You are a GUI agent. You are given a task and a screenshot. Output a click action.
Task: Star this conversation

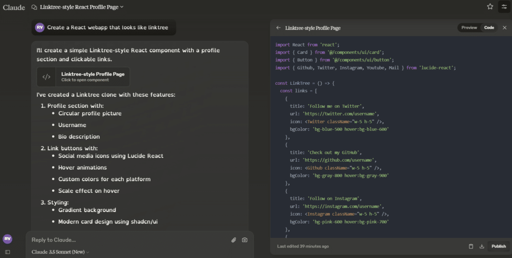[x=490, y=6]
